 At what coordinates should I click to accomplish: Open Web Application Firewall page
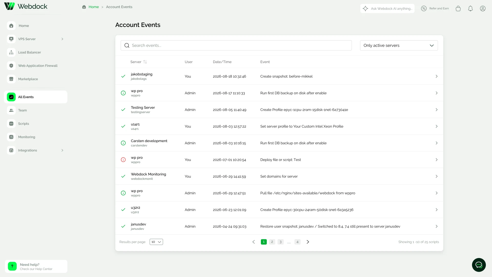[x=38, y=66]
